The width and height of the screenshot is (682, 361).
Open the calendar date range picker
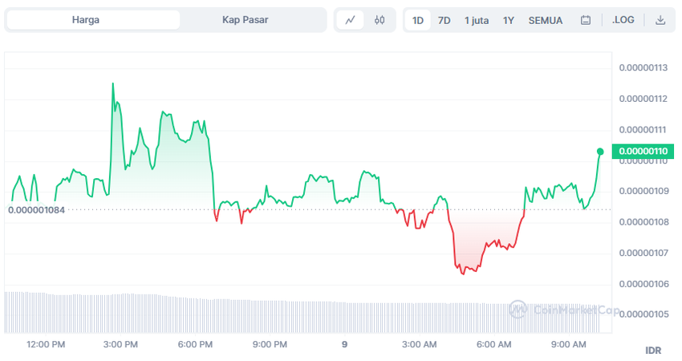coord(586,20)
